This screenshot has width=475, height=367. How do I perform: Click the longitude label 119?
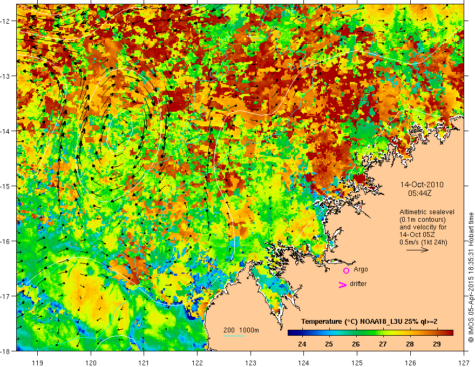coord(38,363)
